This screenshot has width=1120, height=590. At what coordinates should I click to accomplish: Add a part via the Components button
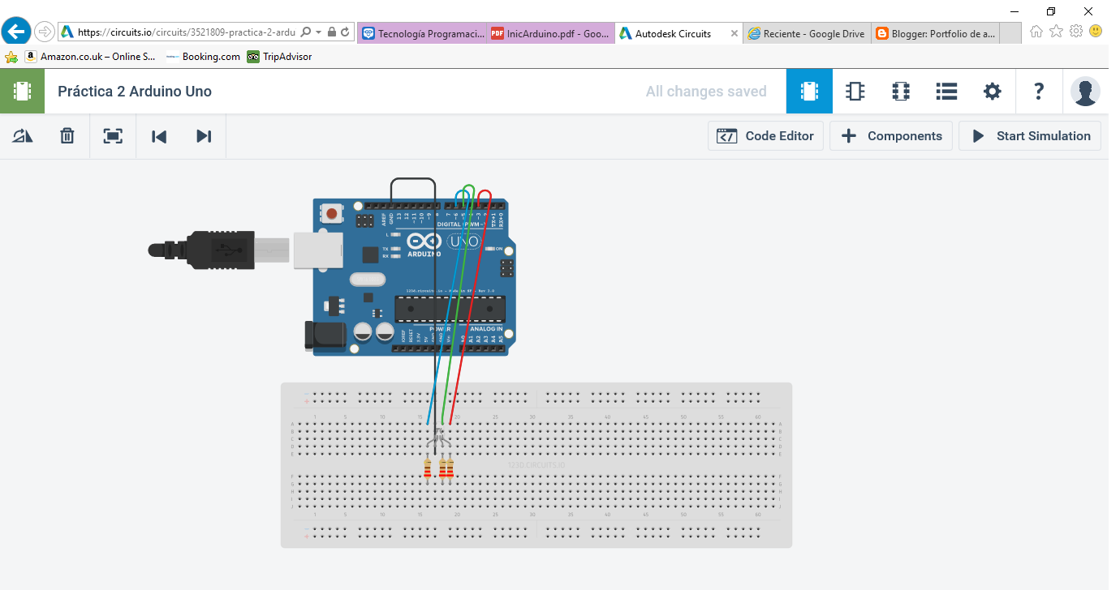[x=891, y=135]
